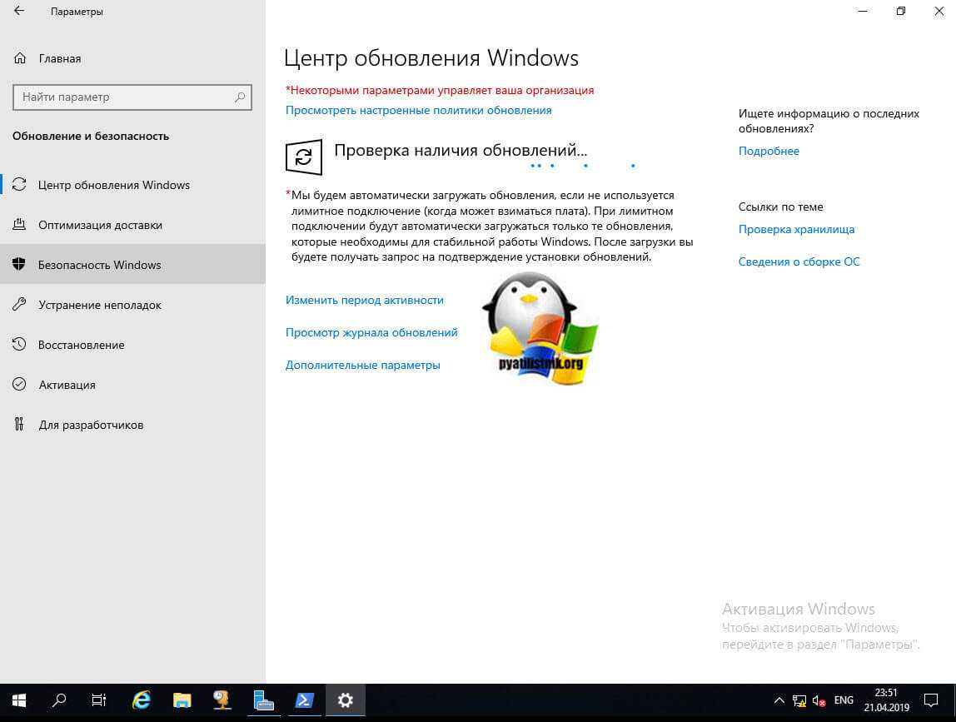Image resolution: width=956 pixels, height=722 pixels.
Task: Click the back arrow in Settings header
Action: [19, 12]
